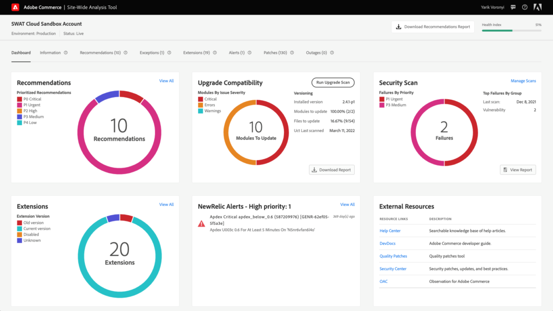Click the P0 Critical legend marker

point(18,100)
